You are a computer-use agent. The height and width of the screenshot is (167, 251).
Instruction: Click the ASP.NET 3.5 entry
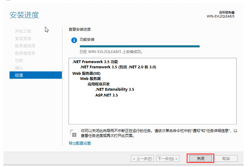[x=106, y=95]
